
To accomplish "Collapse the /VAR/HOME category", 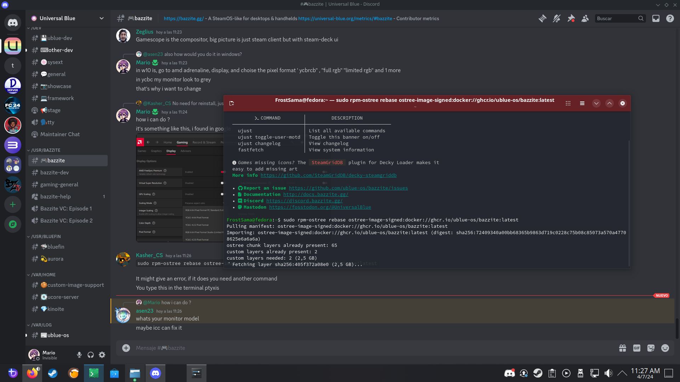I will click(43, 275).
